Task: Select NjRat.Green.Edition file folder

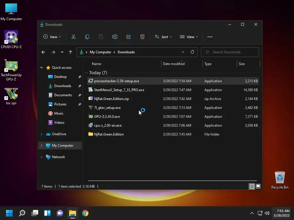Action: 173,134
